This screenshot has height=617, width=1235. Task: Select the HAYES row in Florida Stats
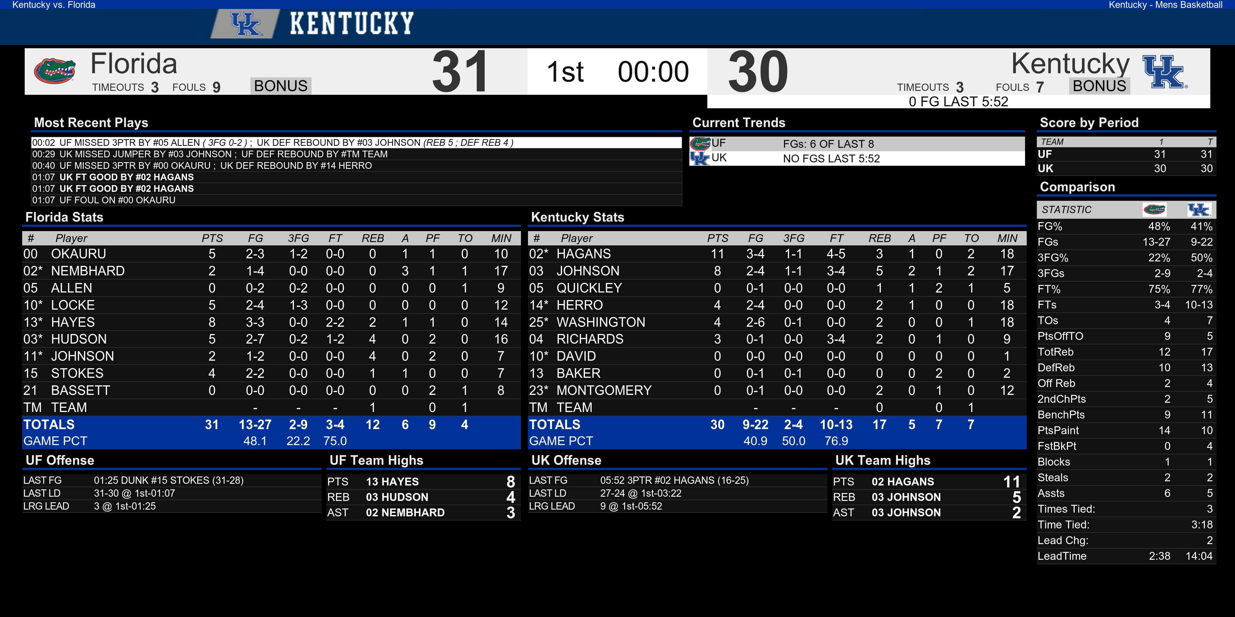tap(271, 322)
